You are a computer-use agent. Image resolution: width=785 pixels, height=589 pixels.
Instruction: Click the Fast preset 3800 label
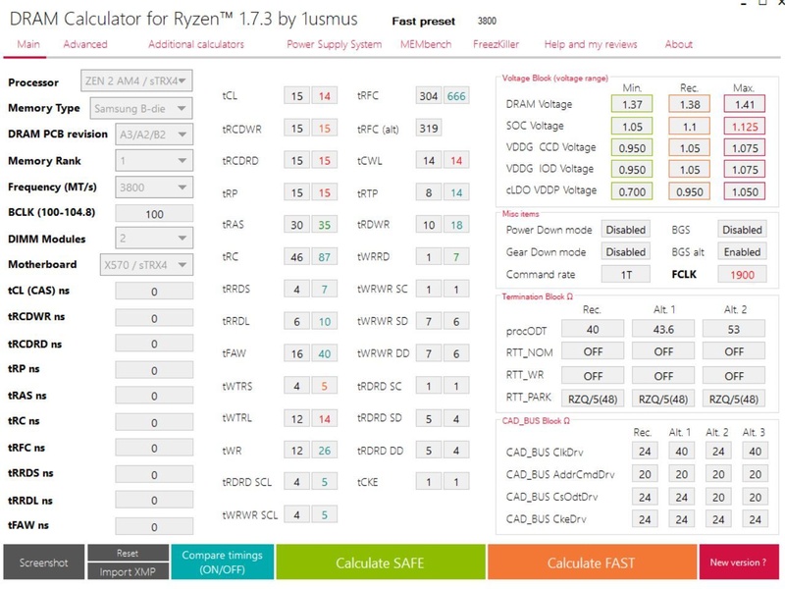[x=487, y=21]
